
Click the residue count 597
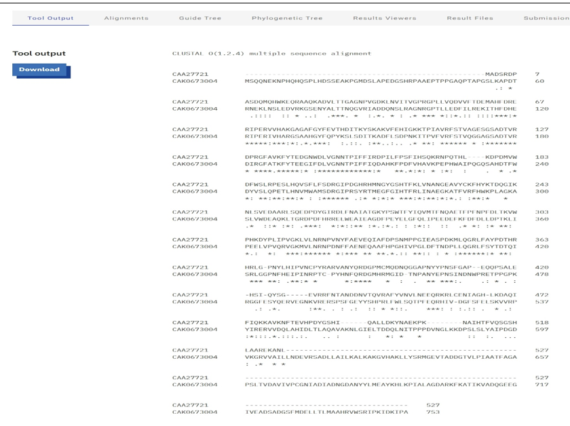point(541,329)
